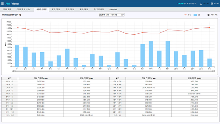Click the left table 시간 column header
Image resolution: width=220 pixels, height=124 pixels.
pyautogui.click(x=10, y=78)
